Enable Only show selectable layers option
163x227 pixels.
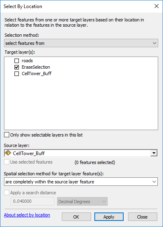6,135
